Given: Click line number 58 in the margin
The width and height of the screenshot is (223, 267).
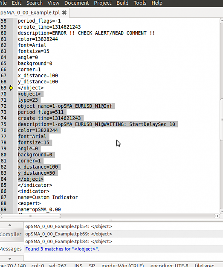Looking at the screenshot, I should point(3,21).
